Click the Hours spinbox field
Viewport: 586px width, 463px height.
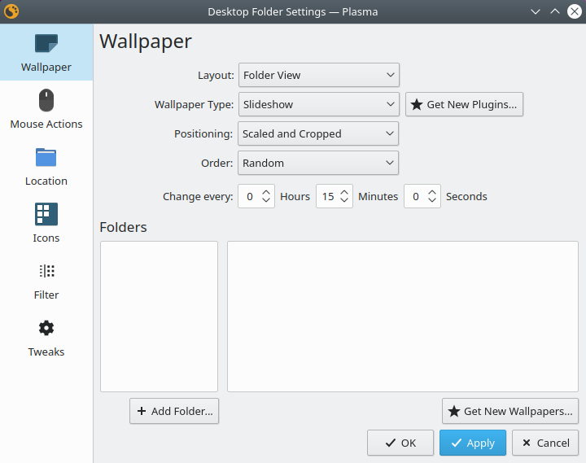tap(249, 196)
